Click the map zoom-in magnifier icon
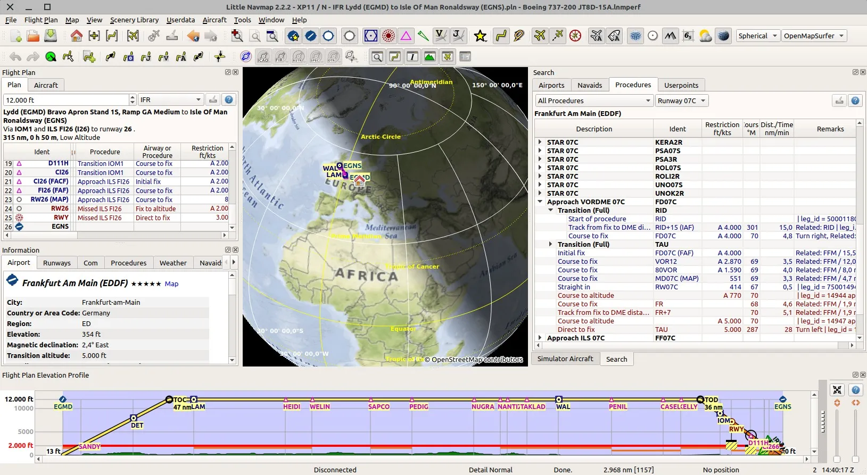Image resolution: width=867 pixels, height=475 pixels. (237, 36)
